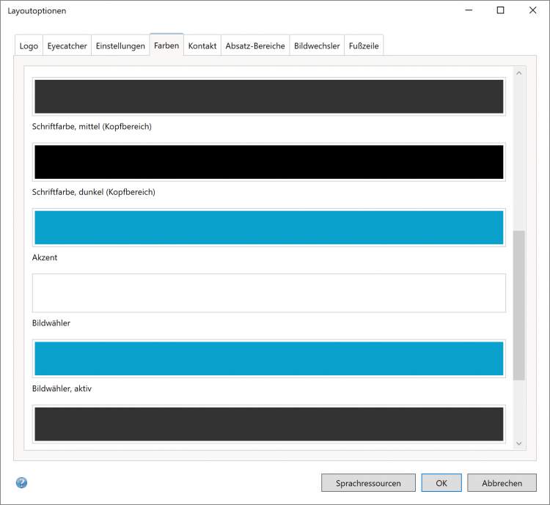Click the vertical scrollbar thumb
Viewport: 550px width, 505px height.
tap(519, 304)
